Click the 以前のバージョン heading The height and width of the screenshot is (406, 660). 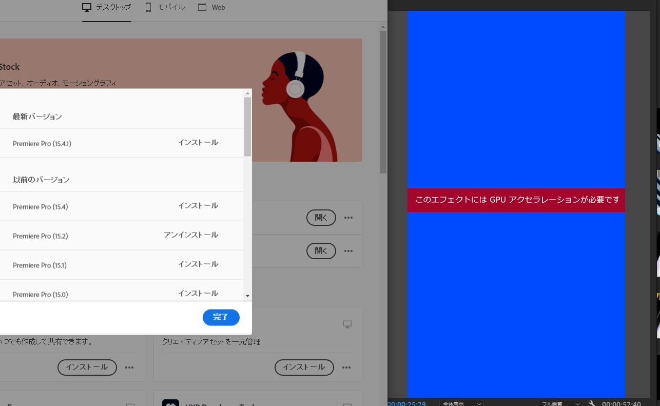[41, 180]
